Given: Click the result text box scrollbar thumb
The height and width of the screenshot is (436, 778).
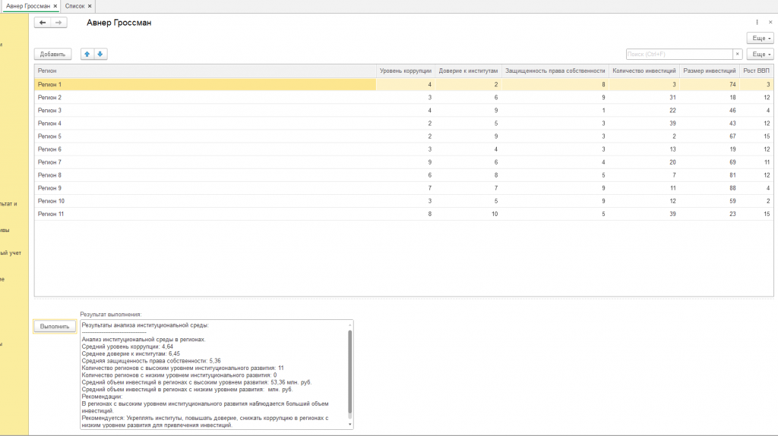Looking at the screenshot, I should 349,372.
